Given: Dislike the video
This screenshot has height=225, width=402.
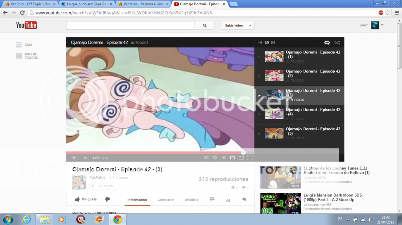Looking at the screenshot, I should 107,199.
